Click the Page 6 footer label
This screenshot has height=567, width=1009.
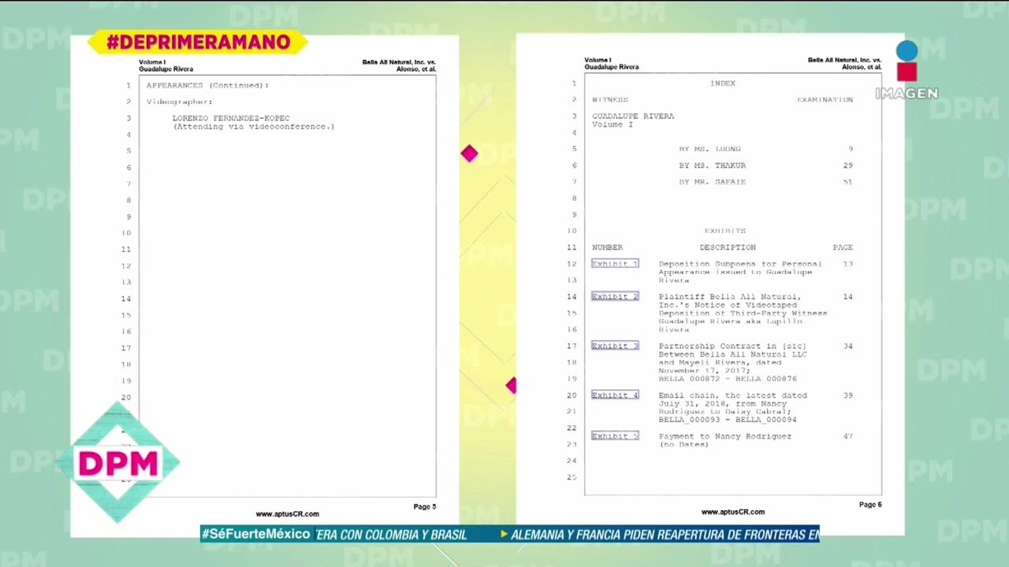870,505
